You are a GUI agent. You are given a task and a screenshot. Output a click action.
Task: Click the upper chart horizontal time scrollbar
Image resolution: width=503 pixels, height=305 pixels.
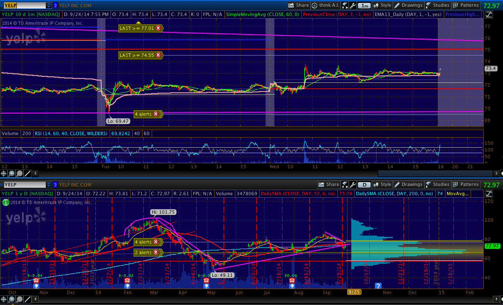pos(437,173)
